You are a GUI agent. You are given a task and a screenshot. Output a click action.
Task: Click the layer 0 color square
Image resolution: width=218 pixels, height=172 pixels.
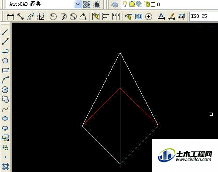click(x=153, y=4)
